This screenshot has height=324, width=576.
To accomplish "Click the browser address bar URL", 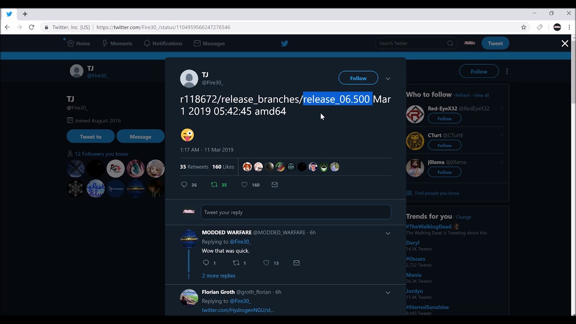I will coord(163,27).
